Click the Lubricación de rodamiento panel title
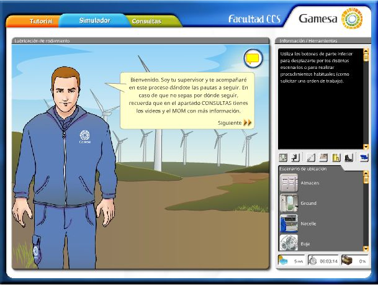 (42, 41)
